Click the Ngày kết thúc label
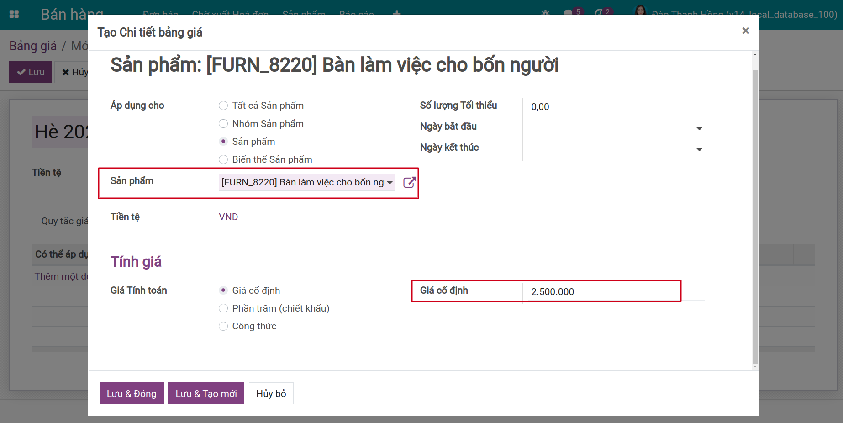 [449, 148]
